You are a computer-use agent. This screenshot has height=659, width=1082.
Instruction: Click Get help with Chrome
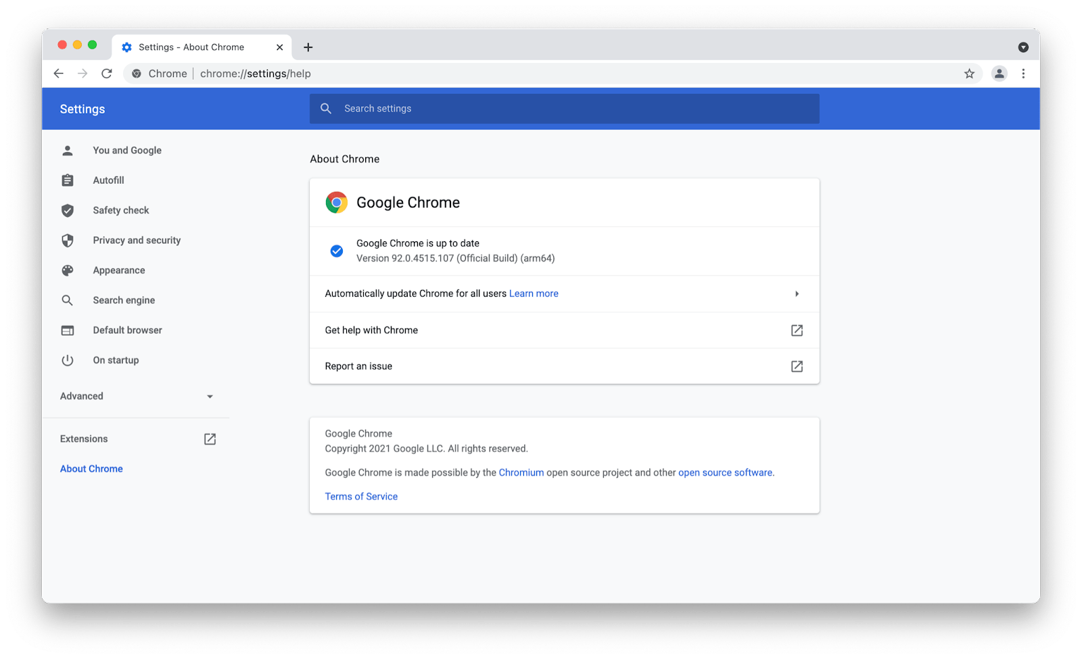coord(565,331)
